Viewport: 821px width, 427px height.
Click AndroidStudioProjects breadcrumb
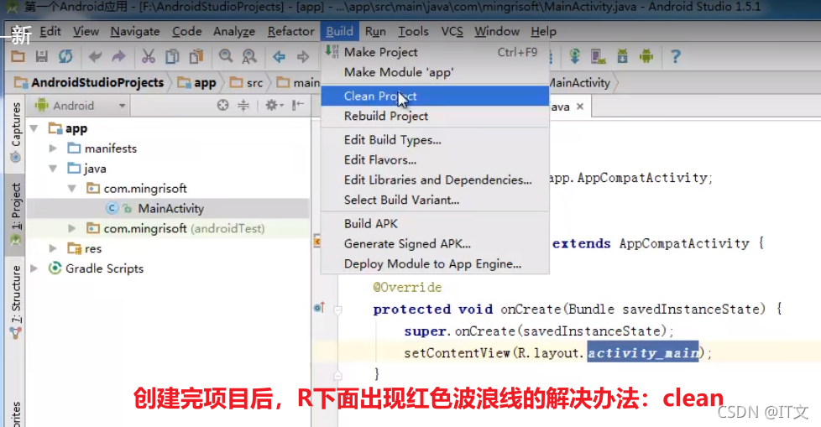pos(90,83)
